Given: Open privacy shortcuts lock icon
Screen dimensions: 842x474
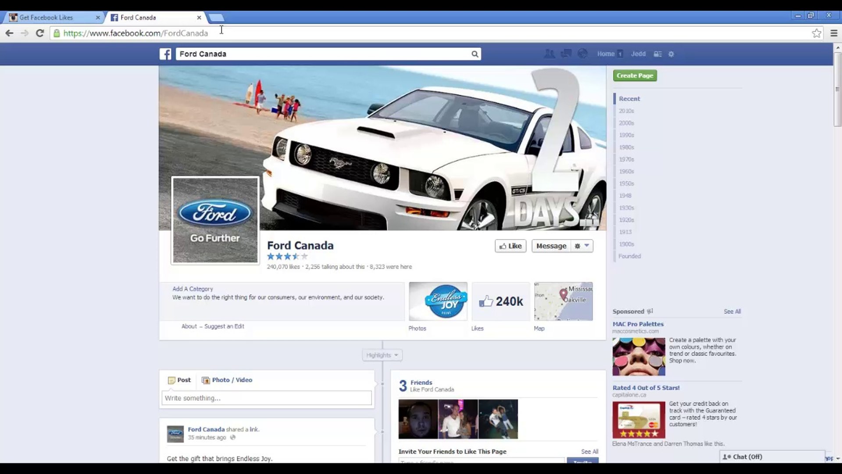Looking at the screenshot, I should click(657, 54).
